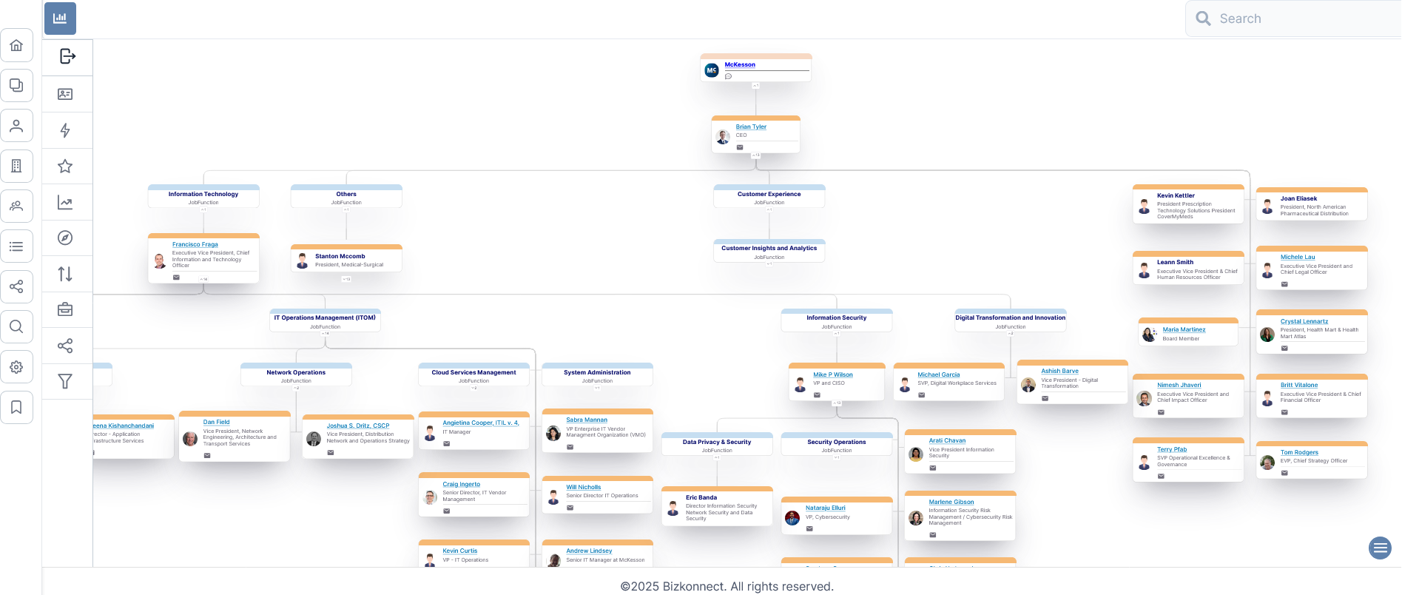Image resolution: width=1402 pixels, height=595 pixels.
Task: Open Maria Martinez's profile link
Action: 1184,330
